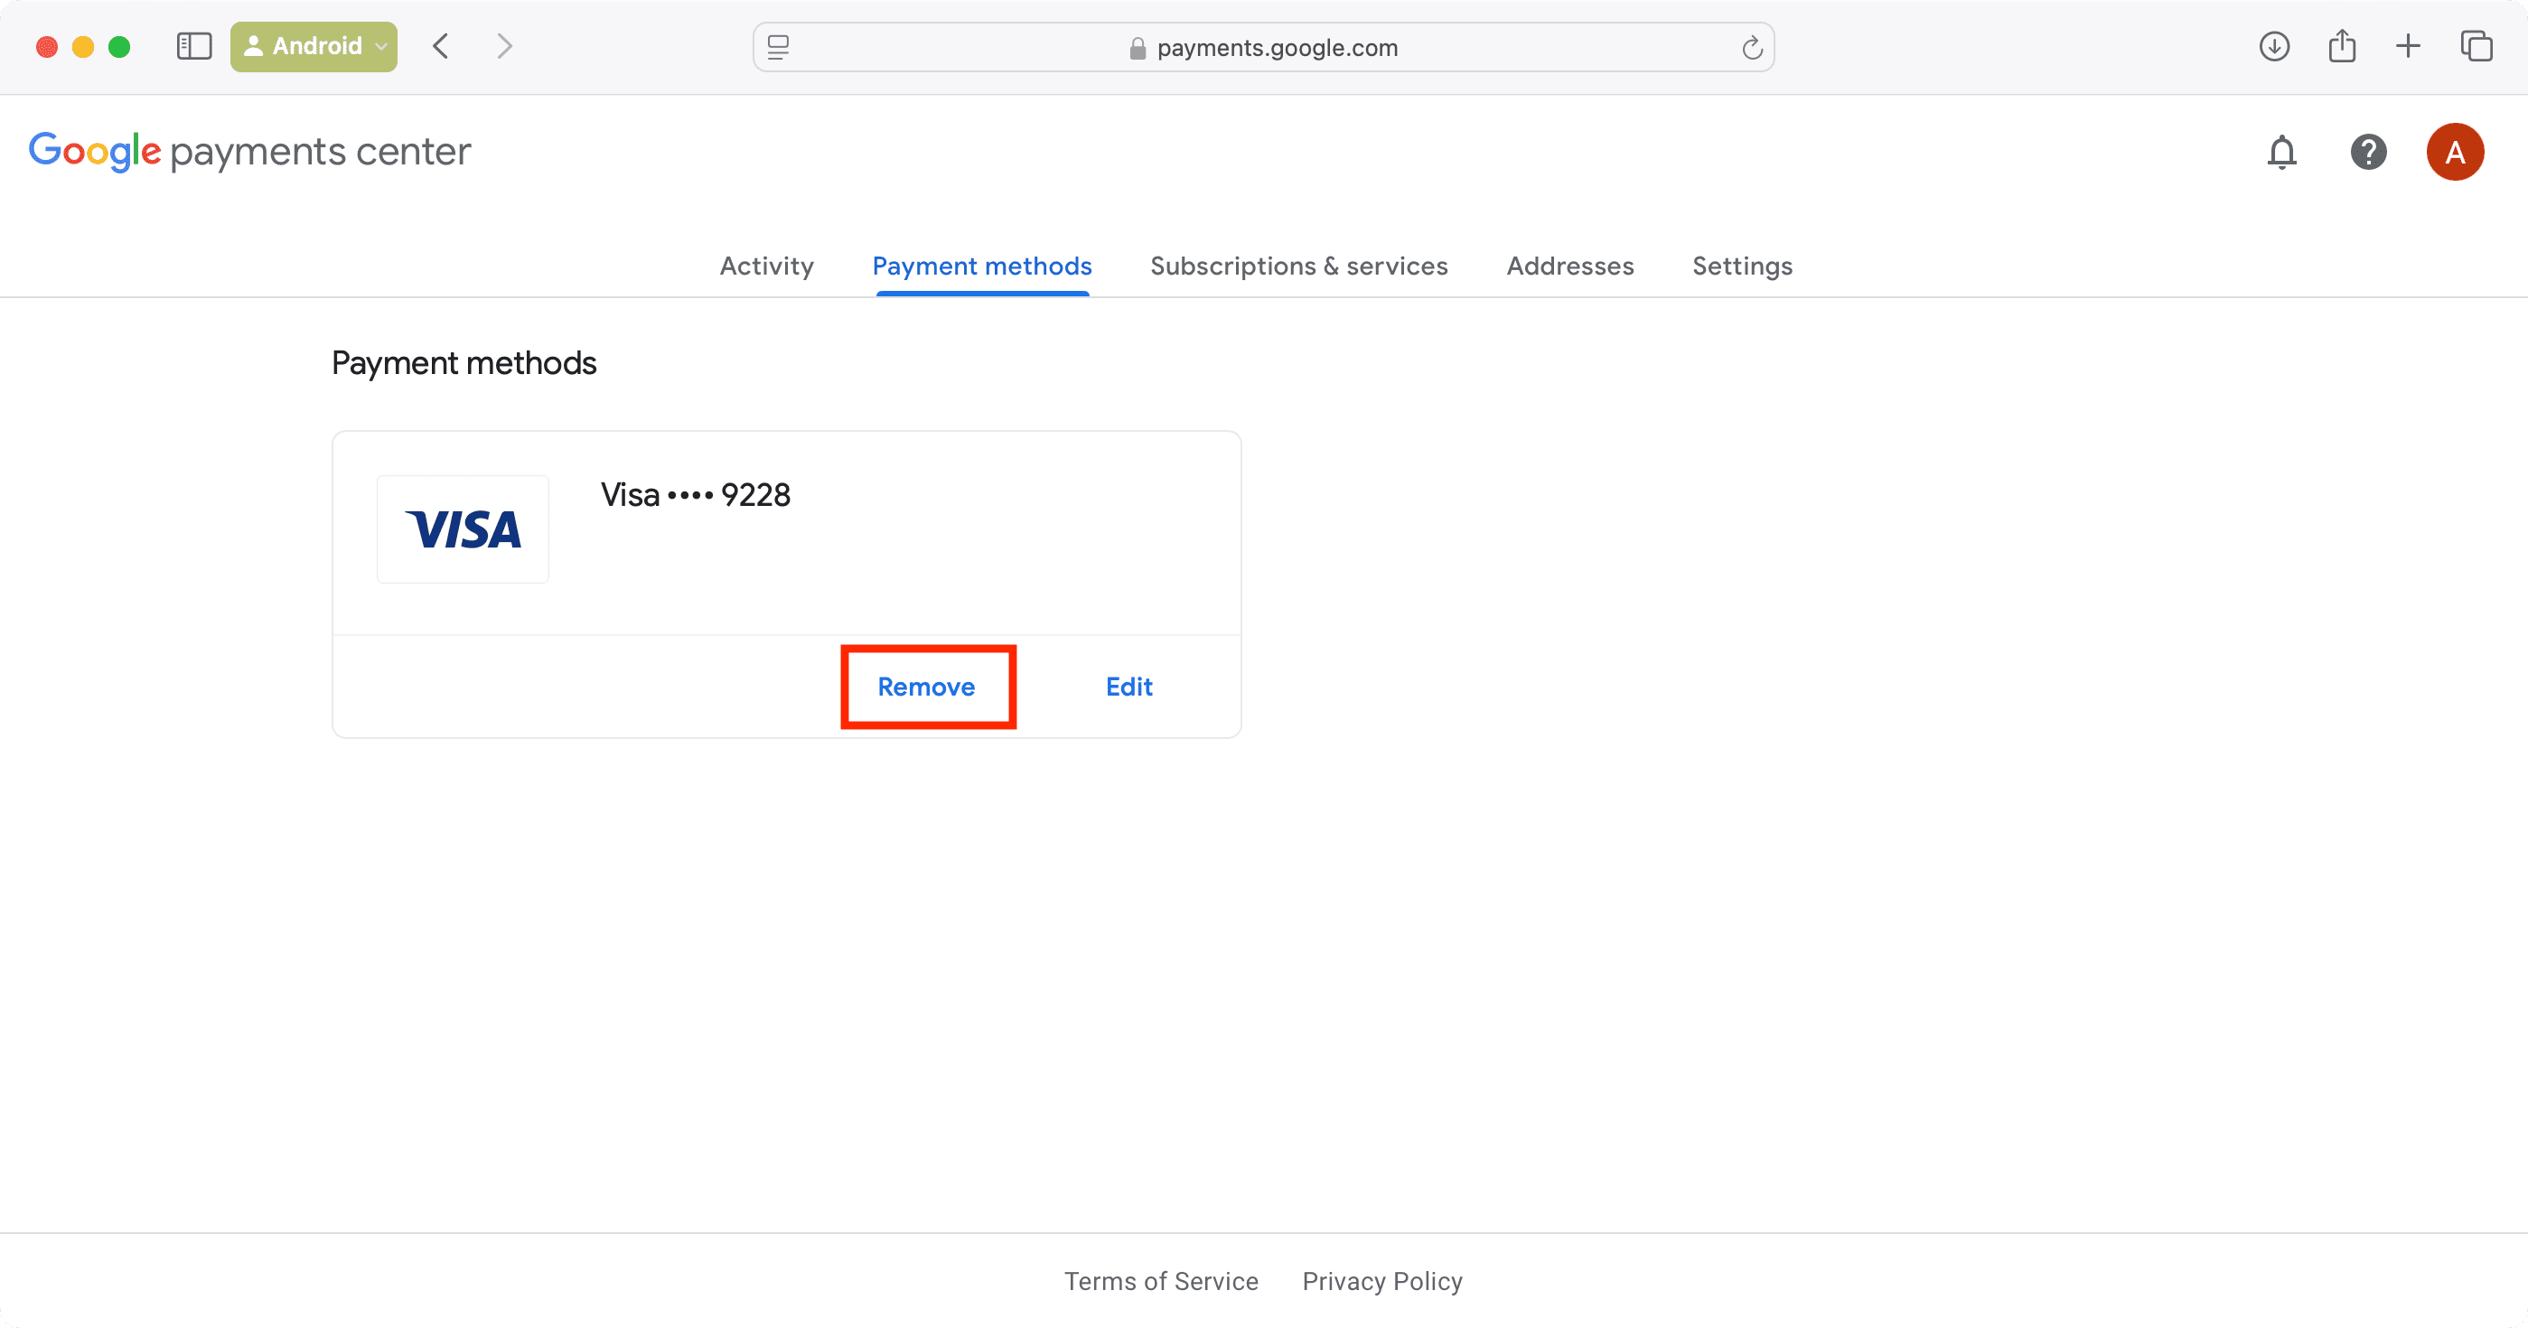Click the Privacy Policy link
The width and height of the screenshot is (2528, 1328).
(1382, 1281)
